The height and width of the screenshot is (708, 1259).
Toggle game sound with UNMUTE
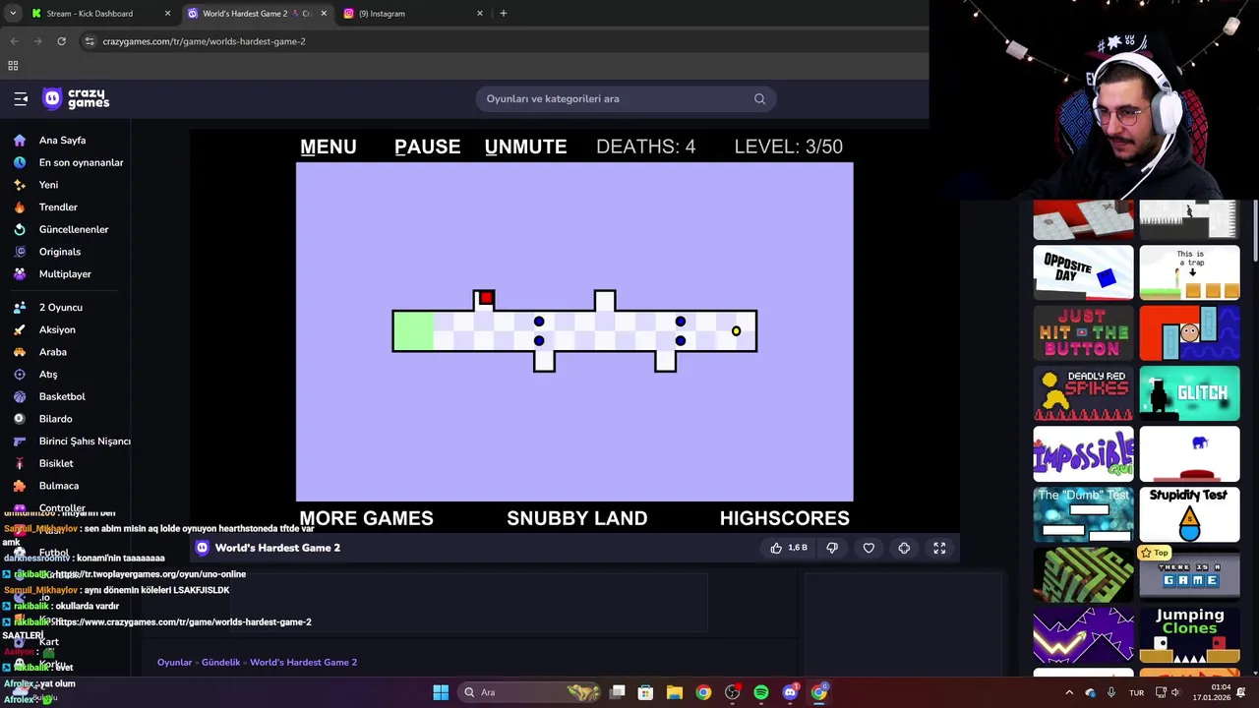pyautogui.click(x=525, y=147)
